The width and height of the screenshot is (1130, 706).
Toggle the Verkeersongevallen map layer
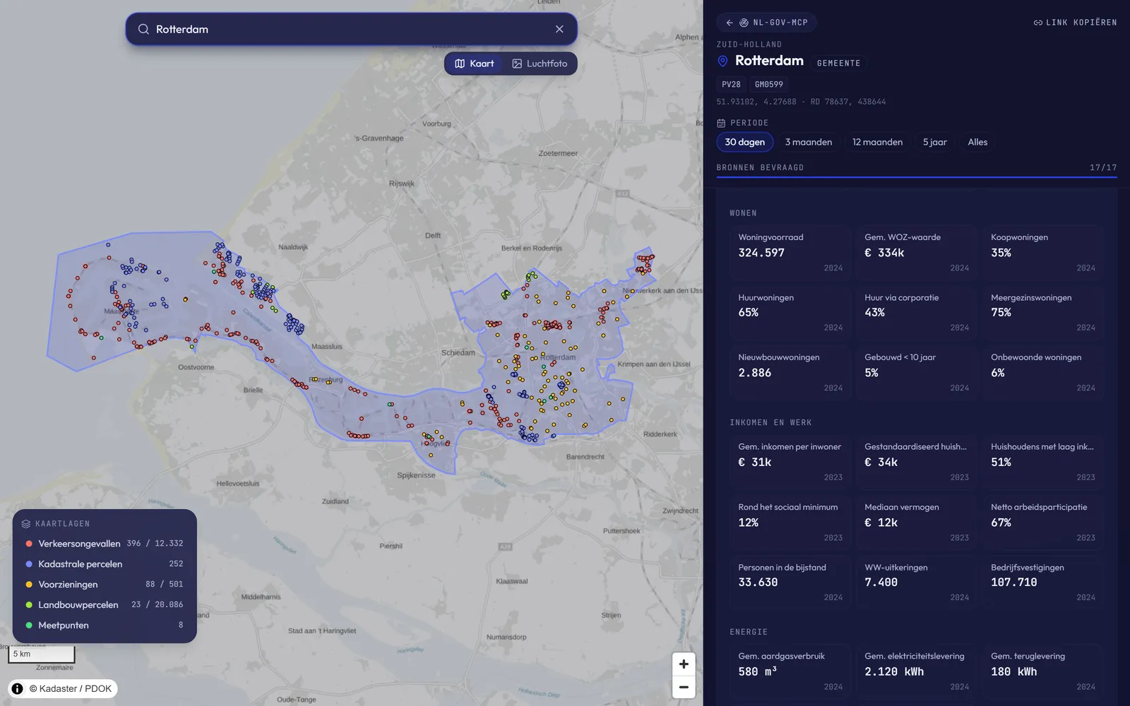click(x=105, y=544)
